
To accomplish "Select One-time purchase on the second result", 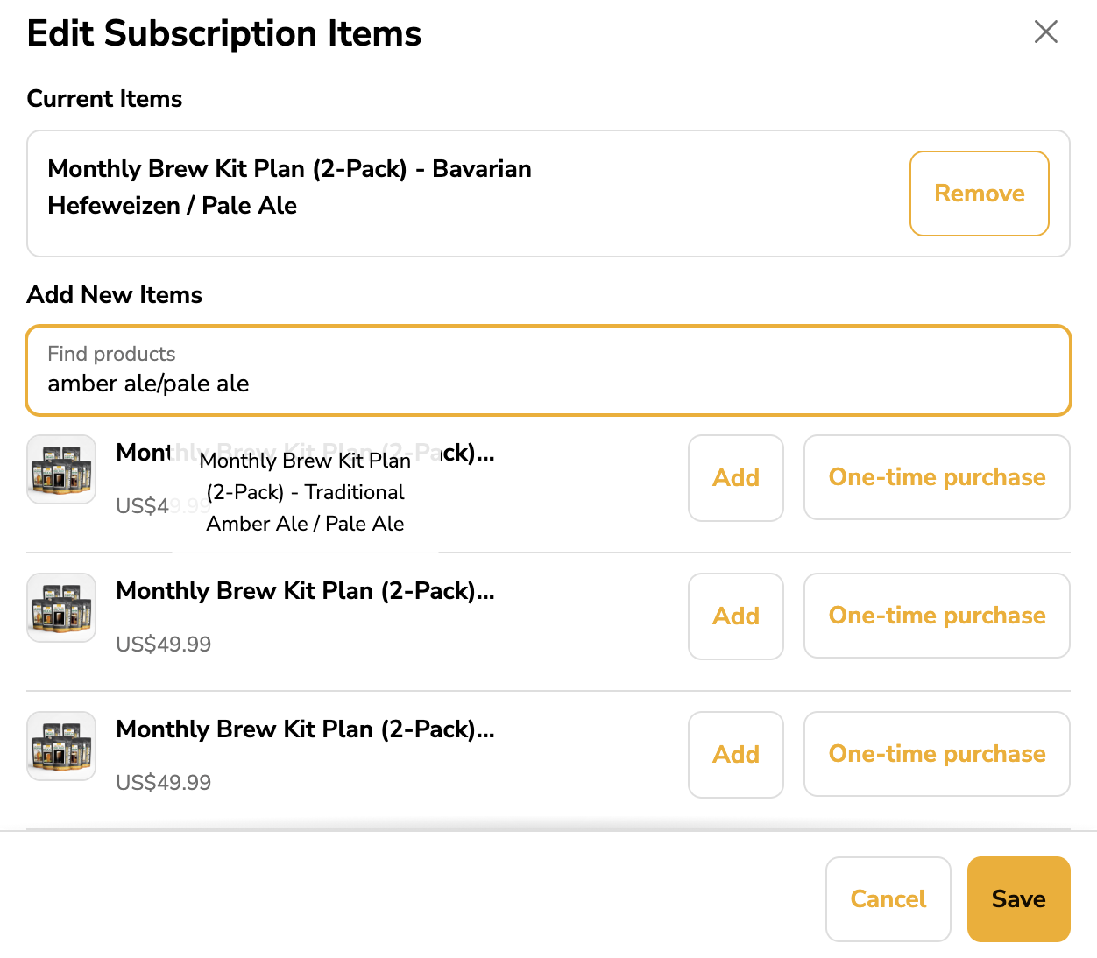I will tap(936, 616).
